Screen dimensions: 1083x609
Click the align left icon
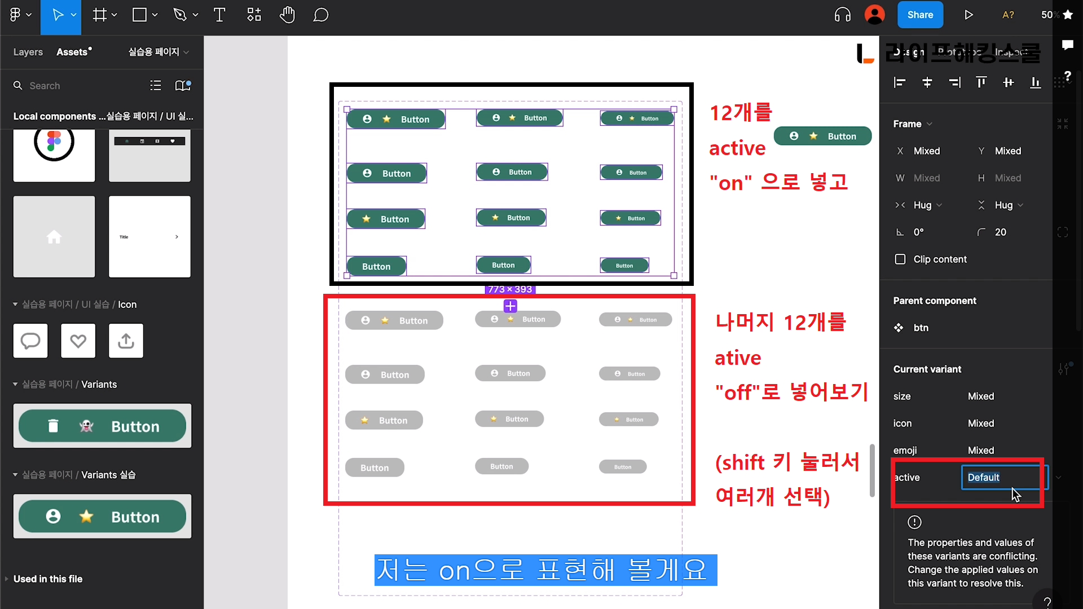pos(900,83)
